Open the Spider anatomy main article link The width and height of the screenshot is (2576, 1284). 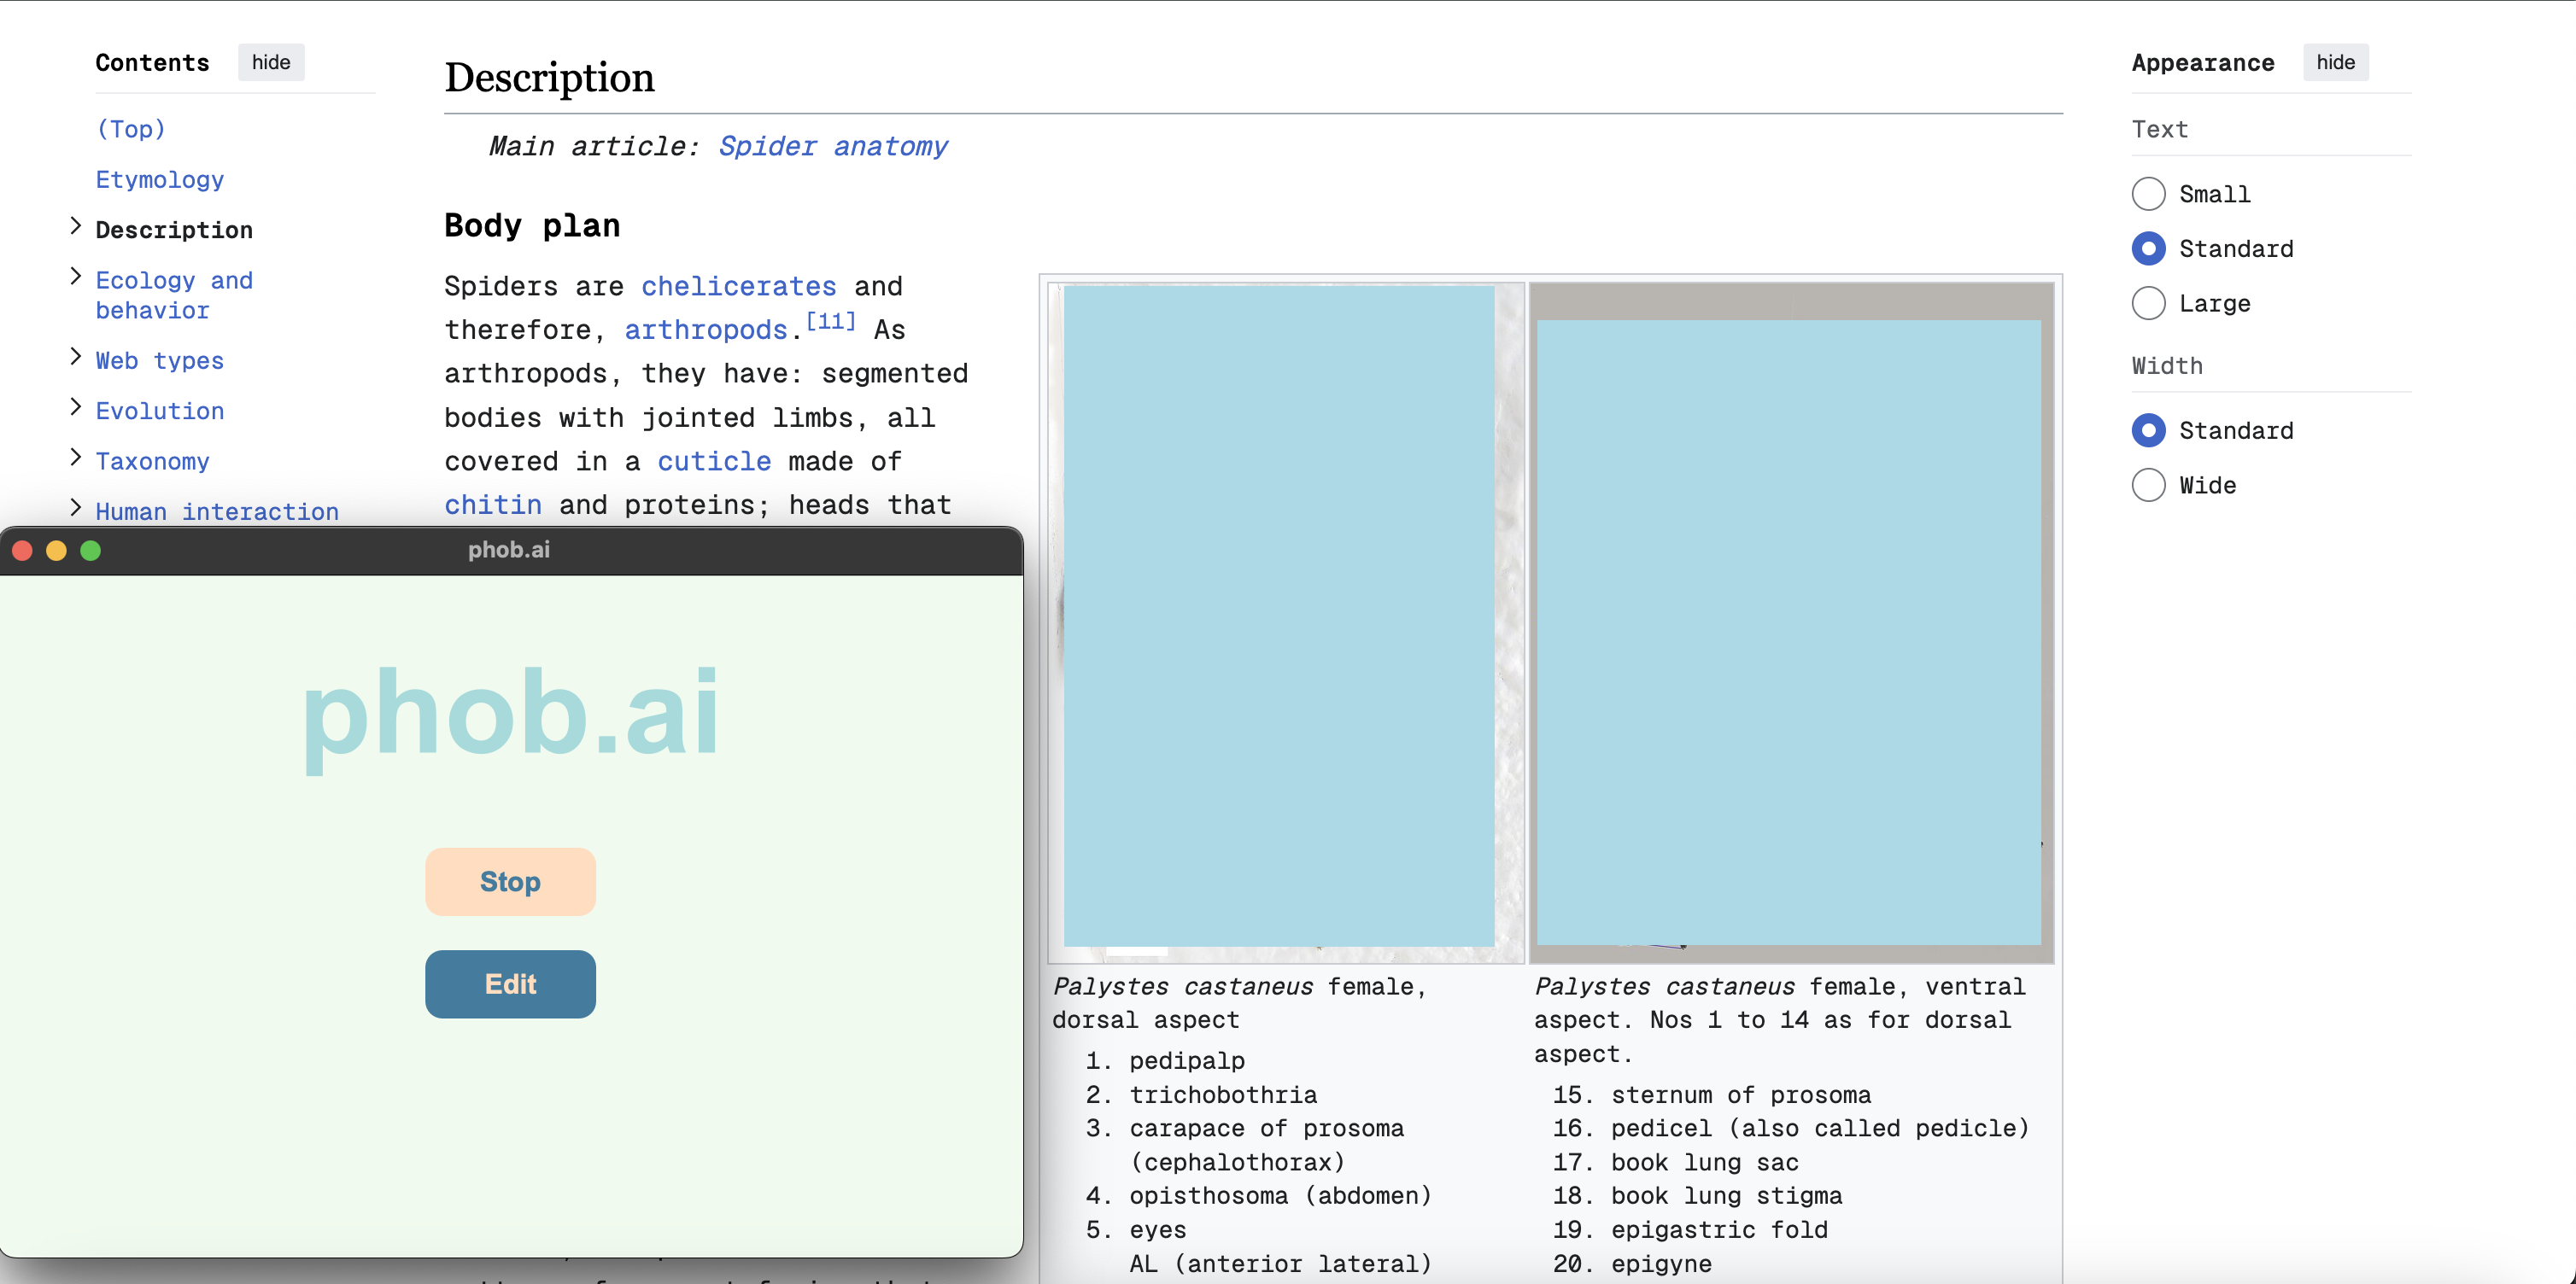[x=832, y=146]
